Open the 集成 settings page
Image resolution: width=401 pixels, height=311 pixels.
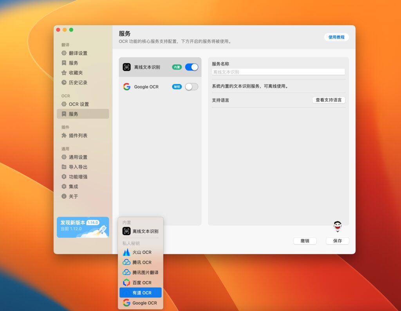[72, 186]
